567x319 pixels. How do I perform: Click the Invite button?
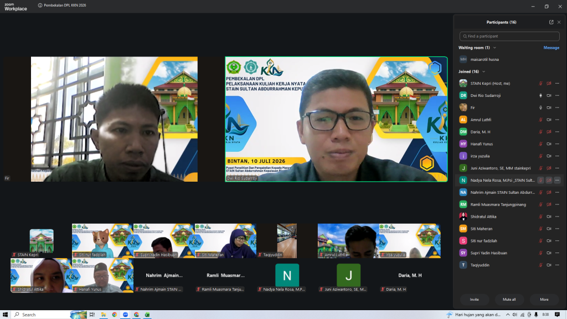tap(475, 300)
